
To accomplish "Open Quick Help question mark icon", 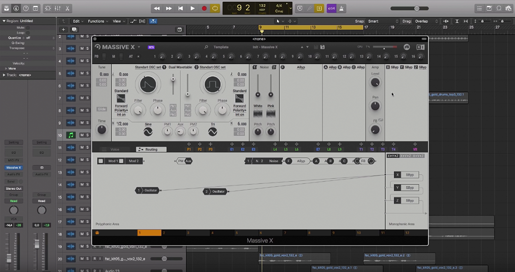I will coord(26,8).
